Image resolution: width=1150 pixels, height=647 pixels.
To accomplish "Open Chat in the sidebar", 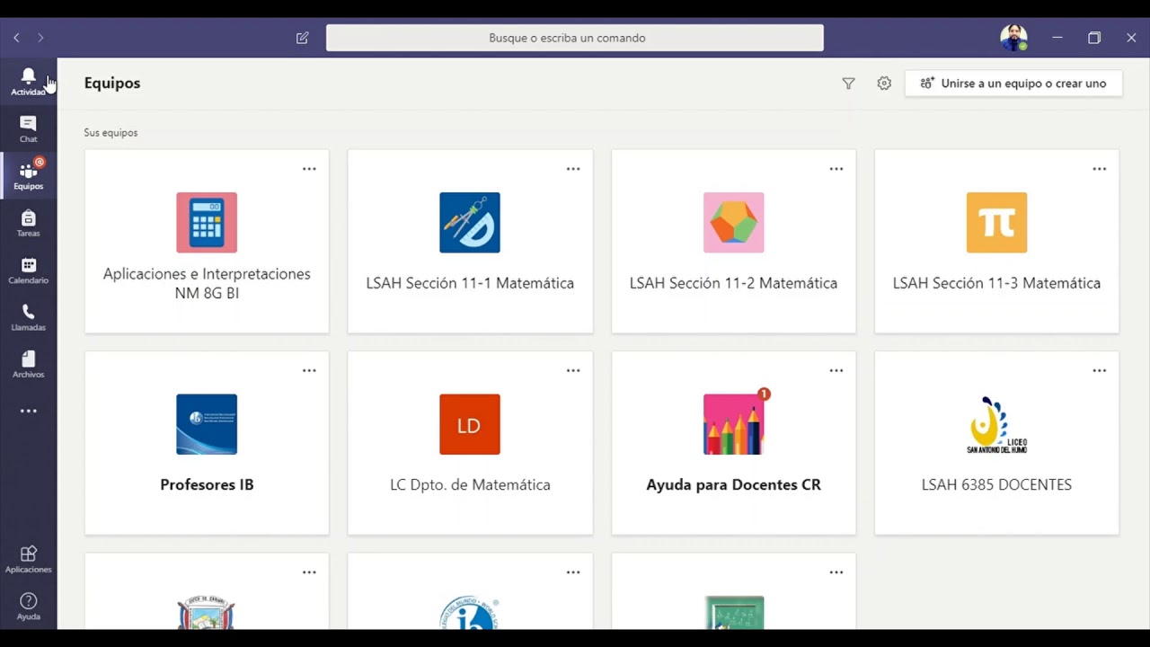I will 28,129.
